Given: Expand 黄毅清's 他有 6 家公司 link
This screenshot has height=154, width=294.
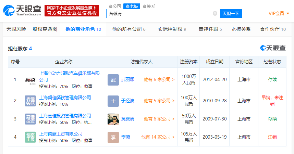Looking at the screenshot, I should pyautogui.click(x=159, y=119).
